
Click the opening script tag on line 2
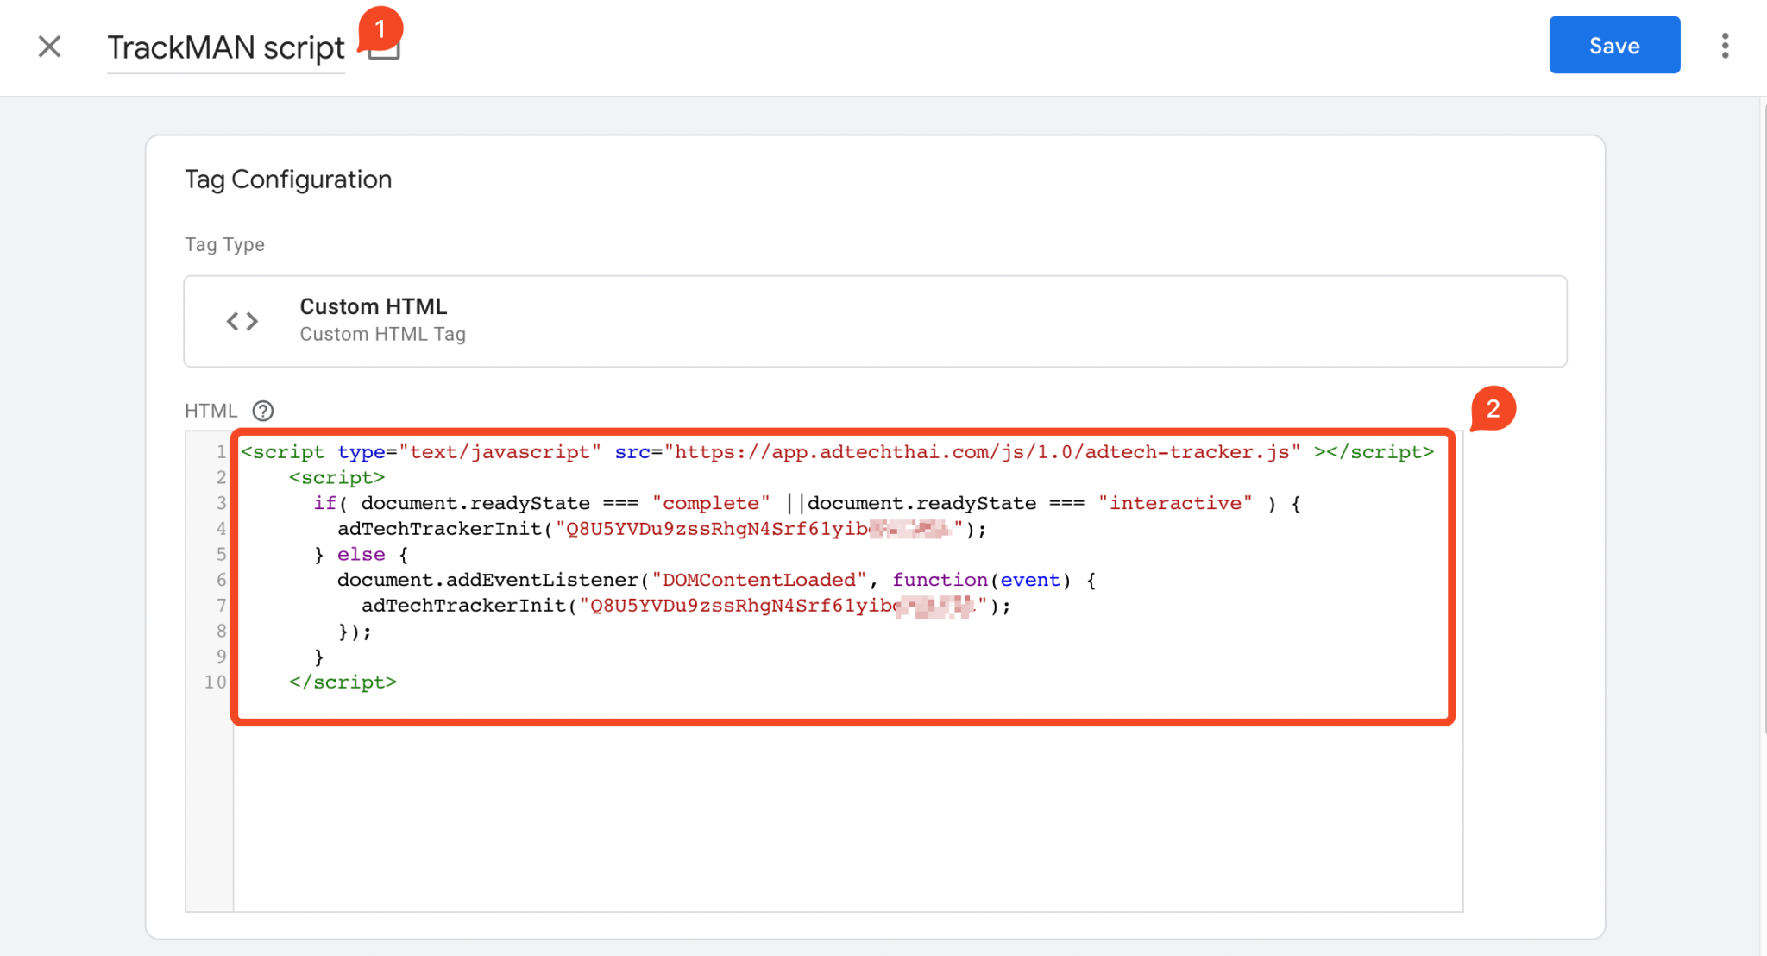click(x=337, y=477)
